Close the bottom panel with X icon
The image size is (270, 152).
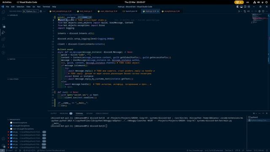pos(267,114)
